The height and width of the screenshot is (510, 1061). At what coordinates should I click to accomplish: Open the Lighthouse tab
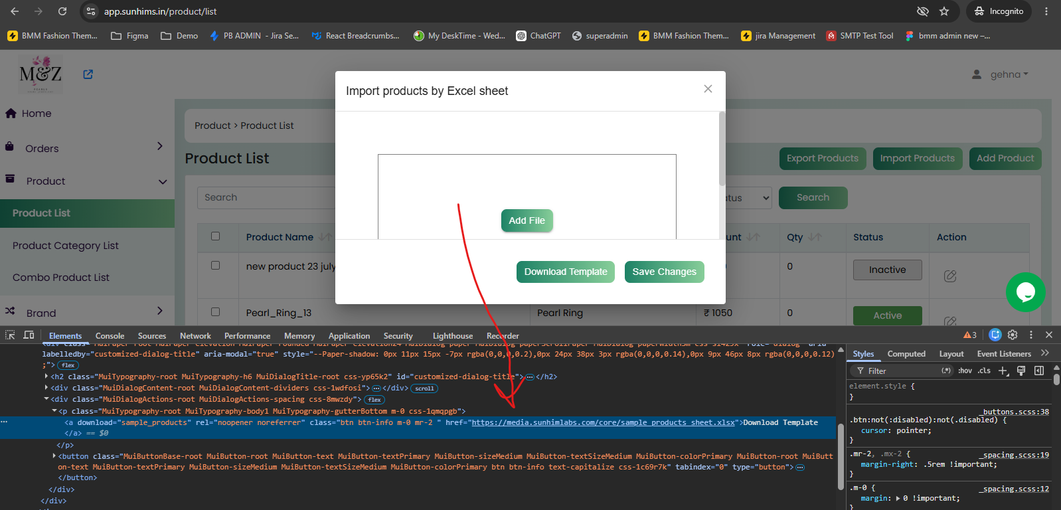click(x=453, y=336)
